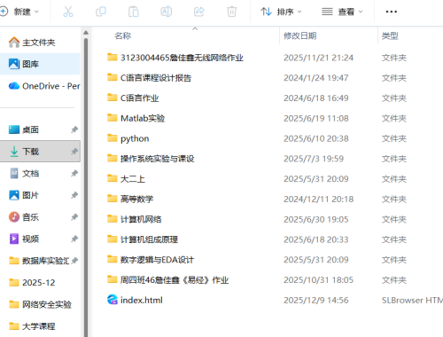
Task: Click the Paste clipboard icon
Action: coord(134,12)
